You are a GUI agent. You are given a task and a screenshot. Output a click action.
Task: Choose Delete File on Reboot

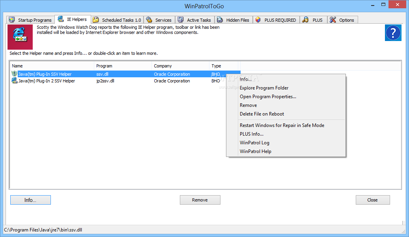(286, 114)
